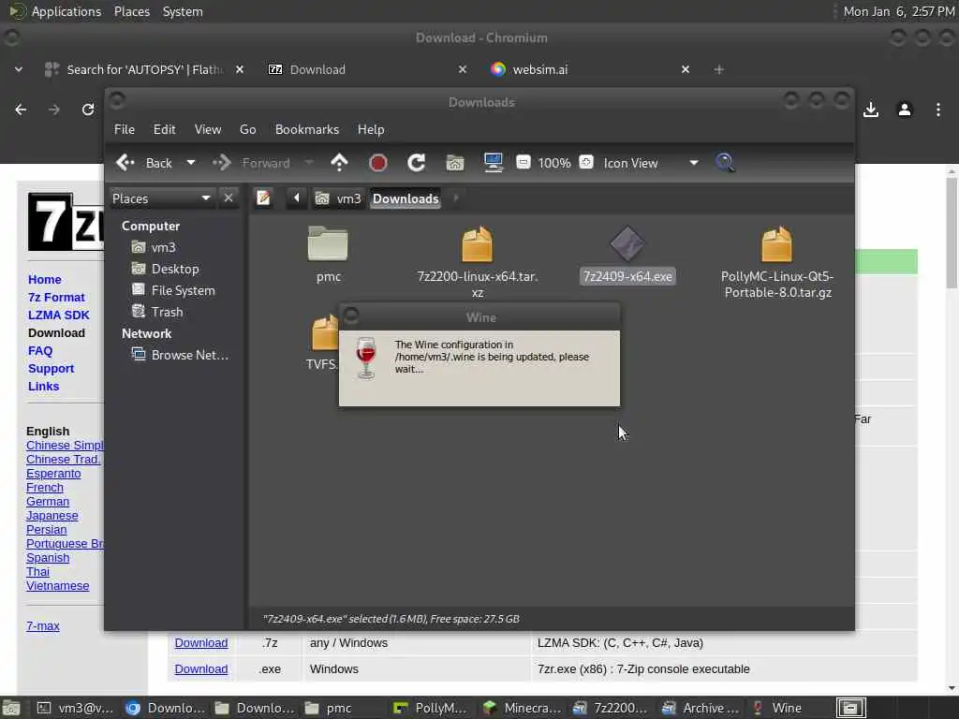Go back in the Downloads file manager

144,163
